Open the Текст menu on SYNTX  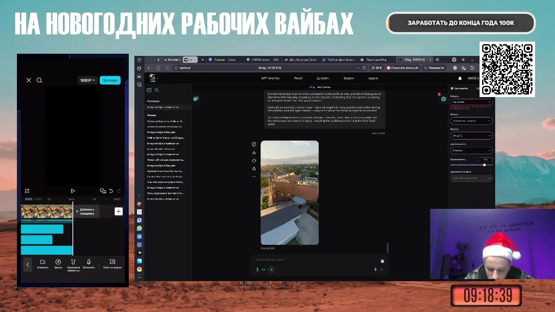(x=298, y=78)
